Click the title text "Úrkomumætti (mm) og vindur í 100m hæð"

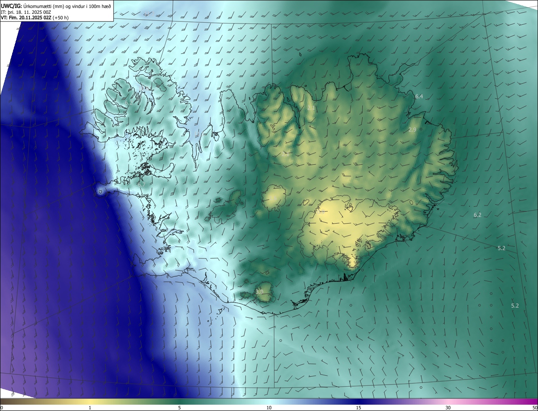pyautogui.click(x=67, y=6)
